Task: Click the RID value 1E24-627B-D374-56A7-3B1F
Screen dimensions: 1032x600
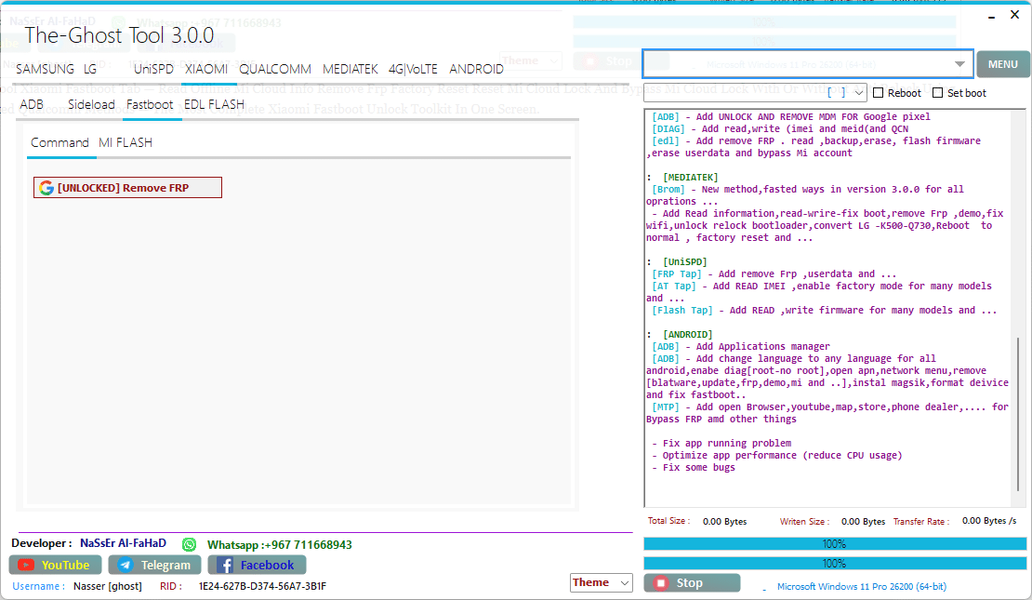Action: pyautogui.click(x=262, y=586)
